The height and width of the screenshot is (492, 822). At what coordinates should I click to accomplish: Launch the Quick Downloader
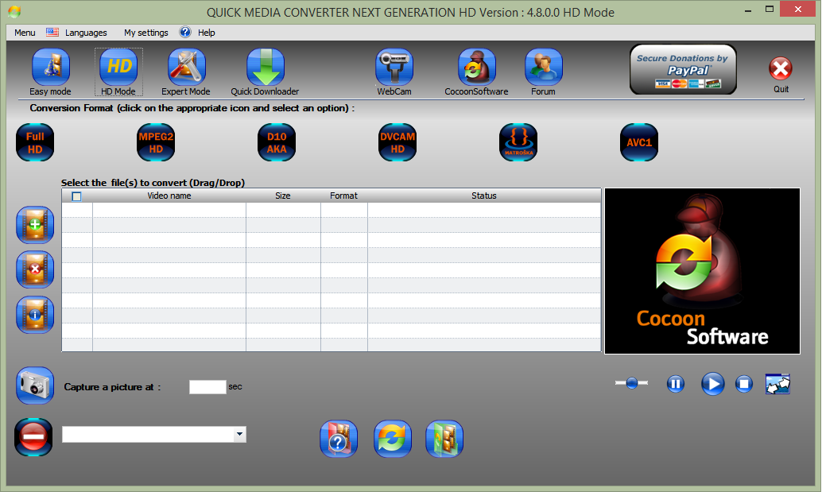(266, 67)
